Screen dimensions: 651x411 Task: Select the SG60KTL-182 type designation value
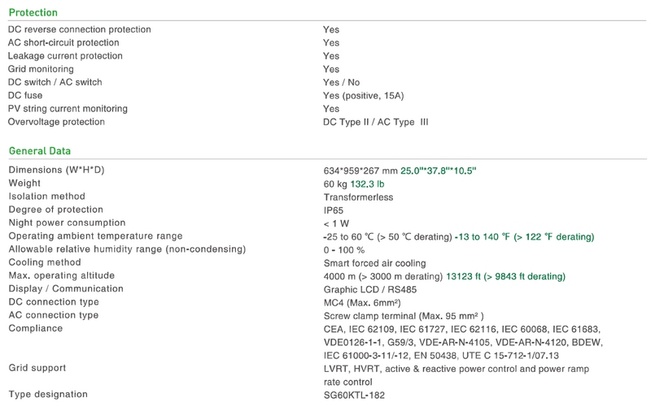coord(354,395)
